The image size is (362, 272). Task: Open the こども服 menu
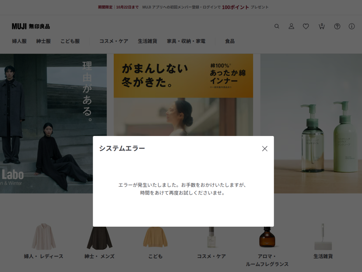(x=70, y=41)
